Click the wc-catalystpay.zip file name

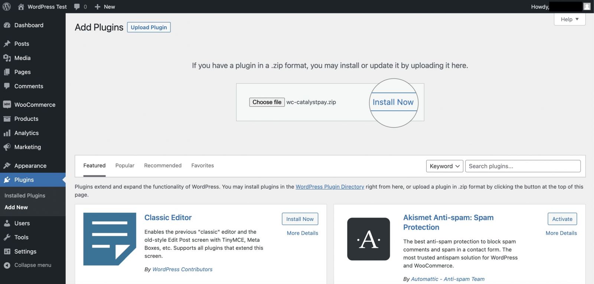tap(311, 102)
